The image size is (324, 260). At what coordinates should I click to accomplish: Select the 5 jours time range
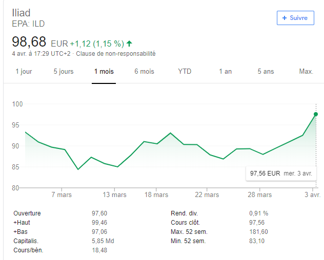[x=64, y=72]
